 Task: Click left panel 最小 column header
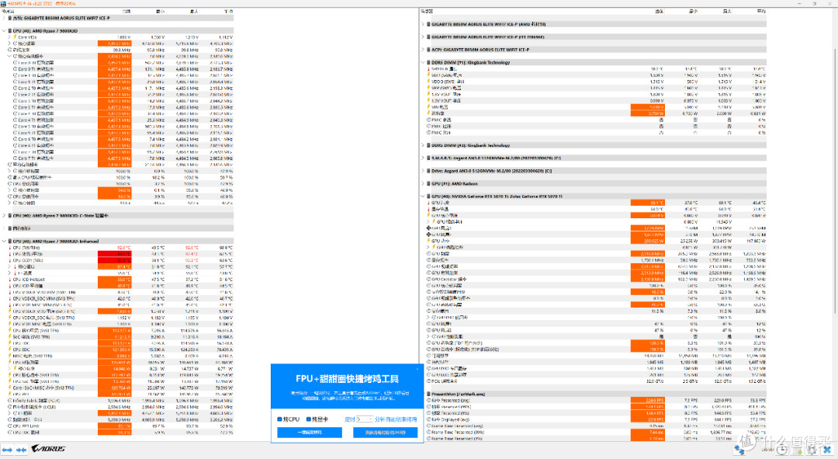[160, 11]
